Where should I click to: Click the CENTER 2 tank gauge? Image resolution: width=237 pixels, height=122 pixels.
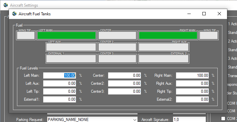pos(117,47)
